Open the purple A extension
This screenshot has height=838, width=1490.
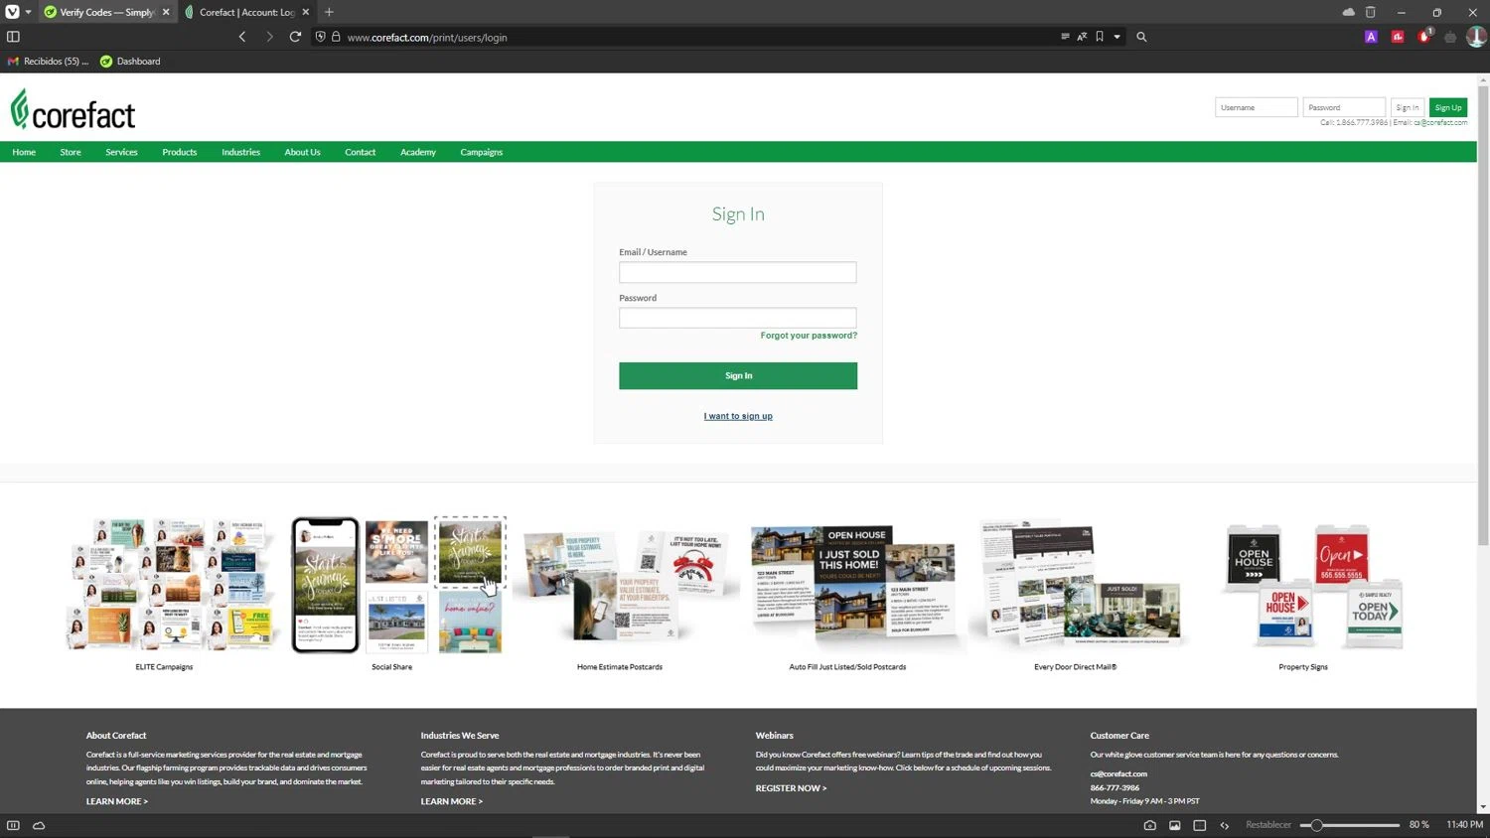point(1371,37)
